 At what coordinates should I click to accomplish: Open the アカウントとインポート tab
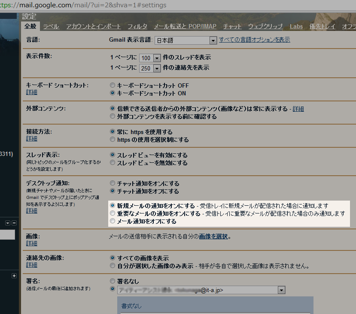coord(93,27)
